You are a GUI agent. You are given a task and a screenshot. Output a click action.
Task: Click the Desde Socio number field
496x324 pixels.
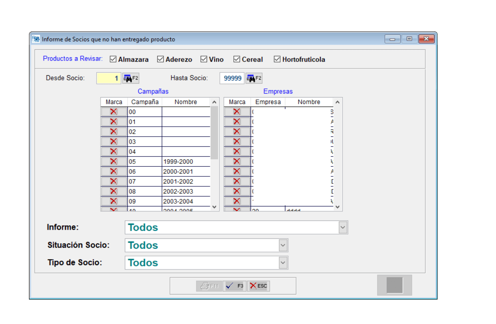109,78
